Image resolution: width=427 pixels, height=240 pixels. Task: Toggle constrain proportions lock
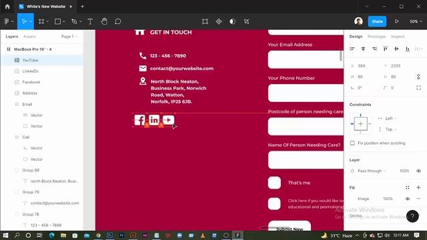(x=418, y=77)
